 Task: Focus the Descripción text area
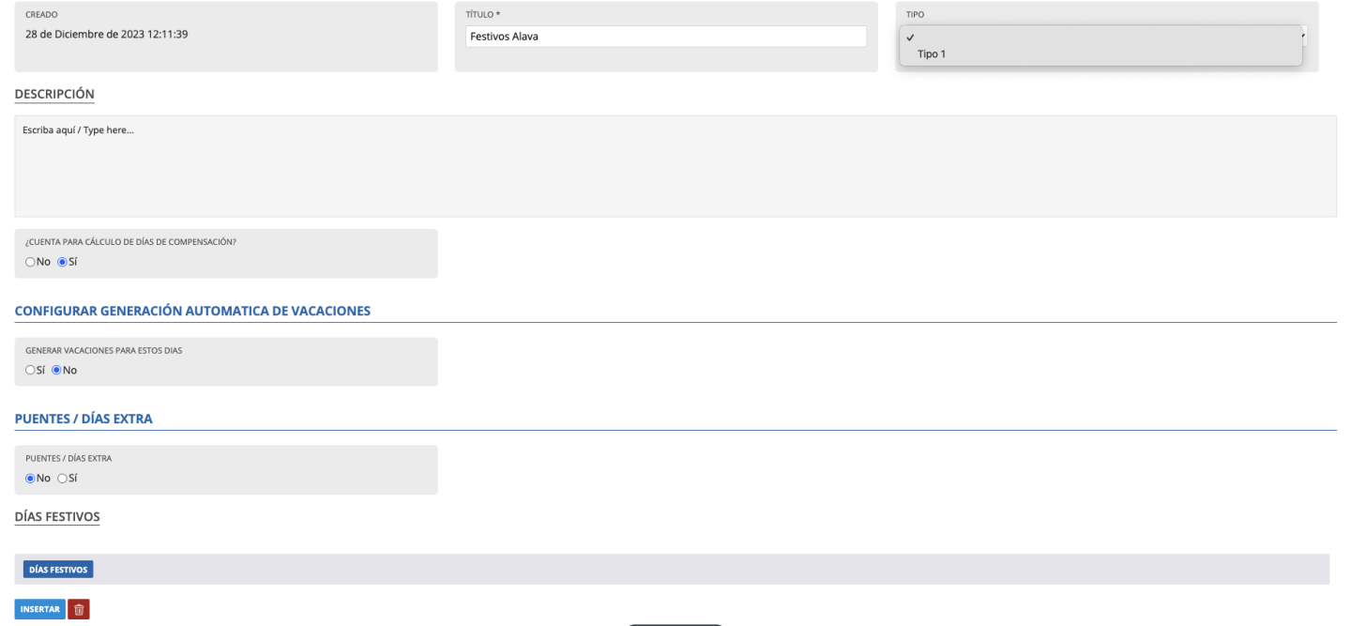pyautogui.click(x=675, y=166)
